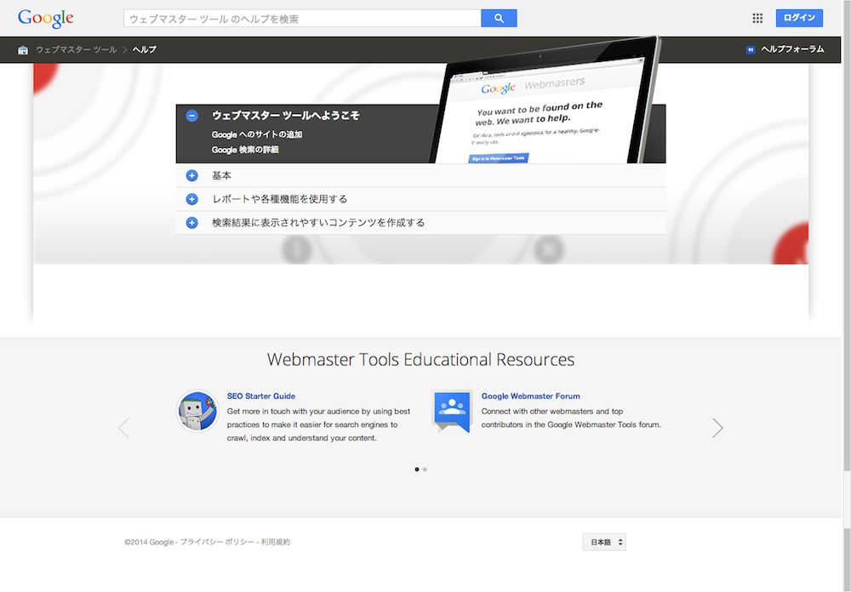Expand the レポートや各種機能を使用する section
Image resolution: width=851 pixels, height=592 pixels.
click(x=192, y=199)
